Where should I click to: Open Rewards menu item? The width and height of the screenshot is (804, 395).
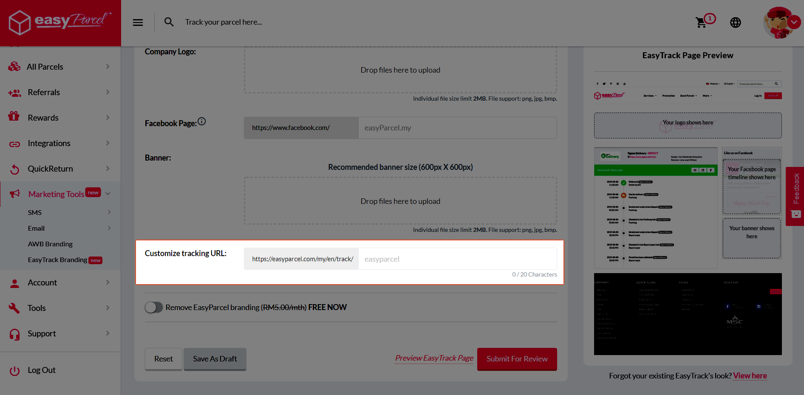click(x=60, y=118)
